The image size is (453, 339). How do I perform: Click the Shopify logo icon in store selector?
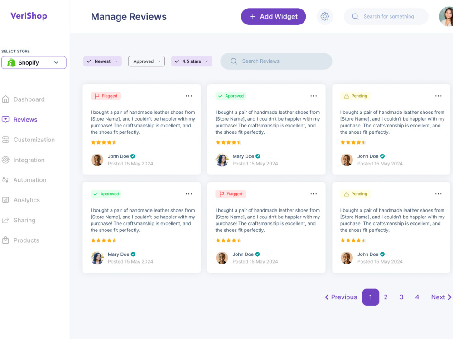(x=11, y=62)
